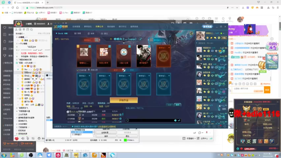This screenshot has width=281, height=158.
Task: Open the dropdown on the fifth blue team slot
Action: pyautogui.click(x=169, y=76)
